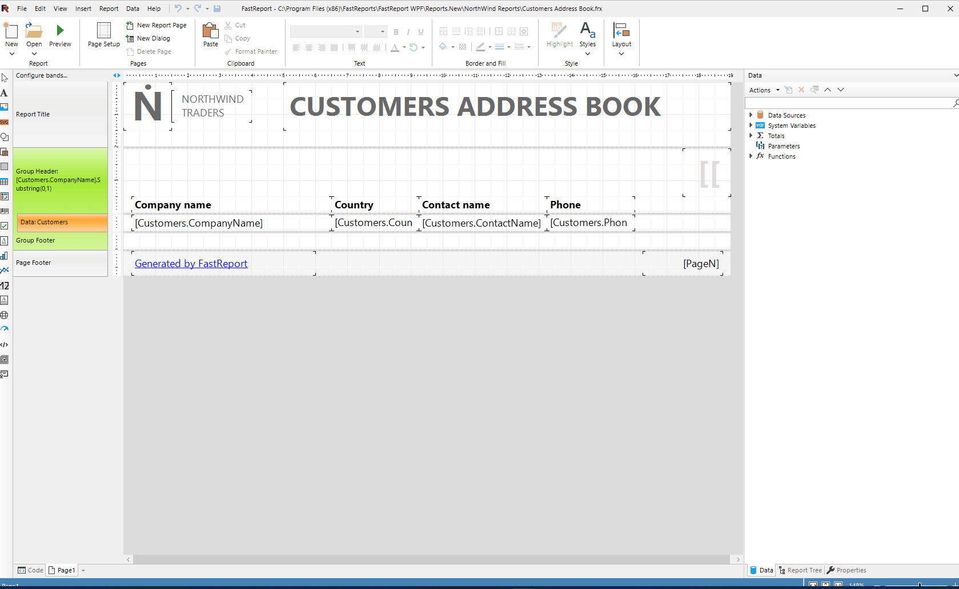Toggle bold formatting in the Text group
This screenshot has width=959, height=589.
396,31
